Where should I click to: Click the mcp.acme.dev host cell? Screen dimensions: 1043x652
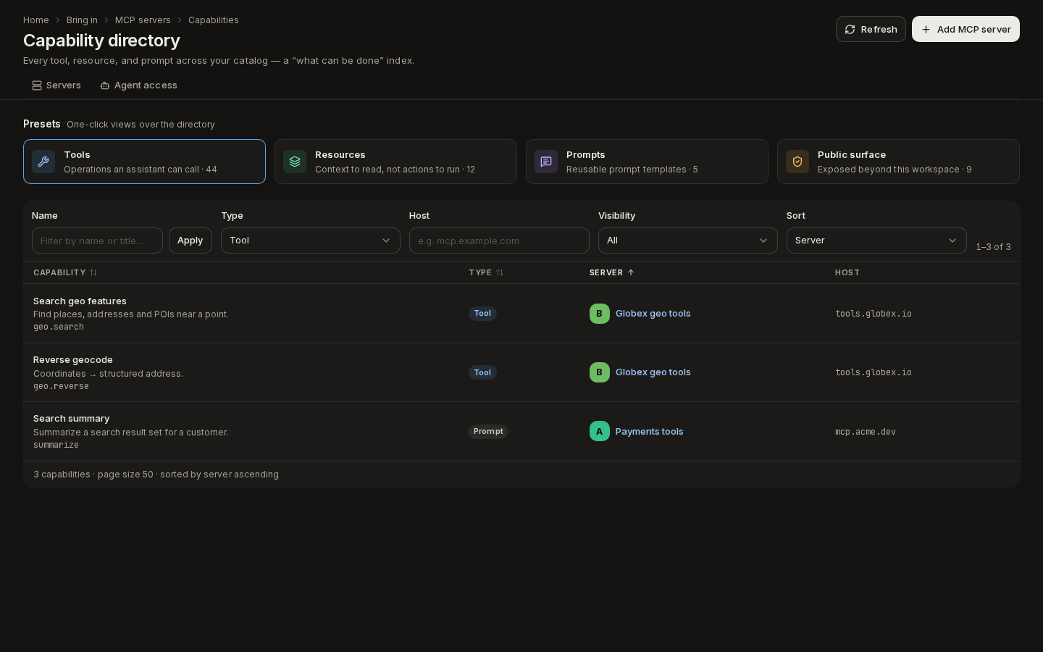[x=866, y=432]
